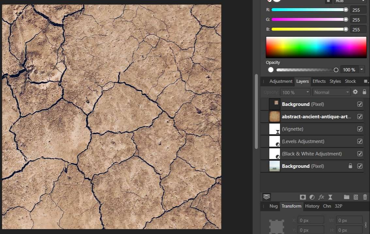The height and width of the screenshot is (234, 370).
Task: Expand the color opacity 100 % dropdown
Action: point(362,70)
